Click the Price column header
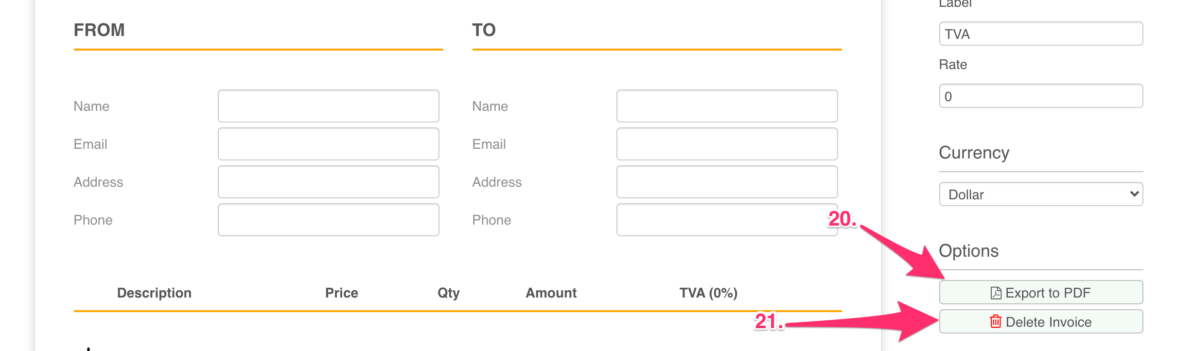The image size is (1193, 351). pyautogui.click(x=341, y=293)
